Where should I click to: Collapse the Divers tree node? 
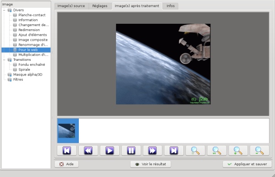tap(4, 10)
